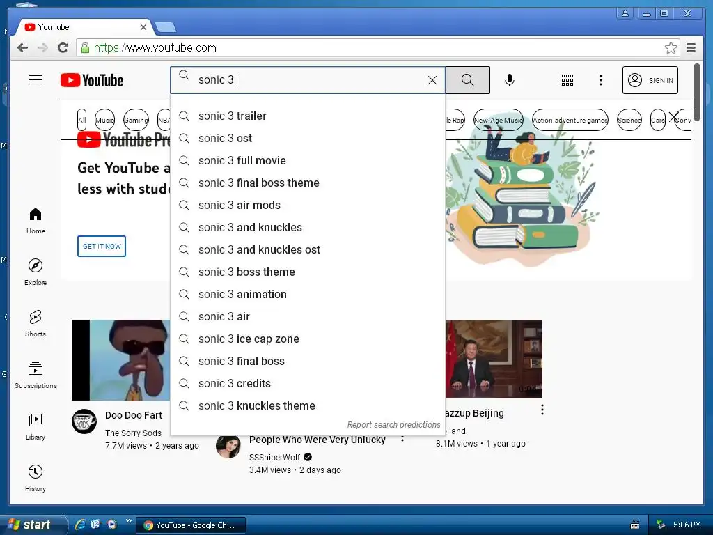
Task: Open Explore in sidebar
Action: pos(36,272)
